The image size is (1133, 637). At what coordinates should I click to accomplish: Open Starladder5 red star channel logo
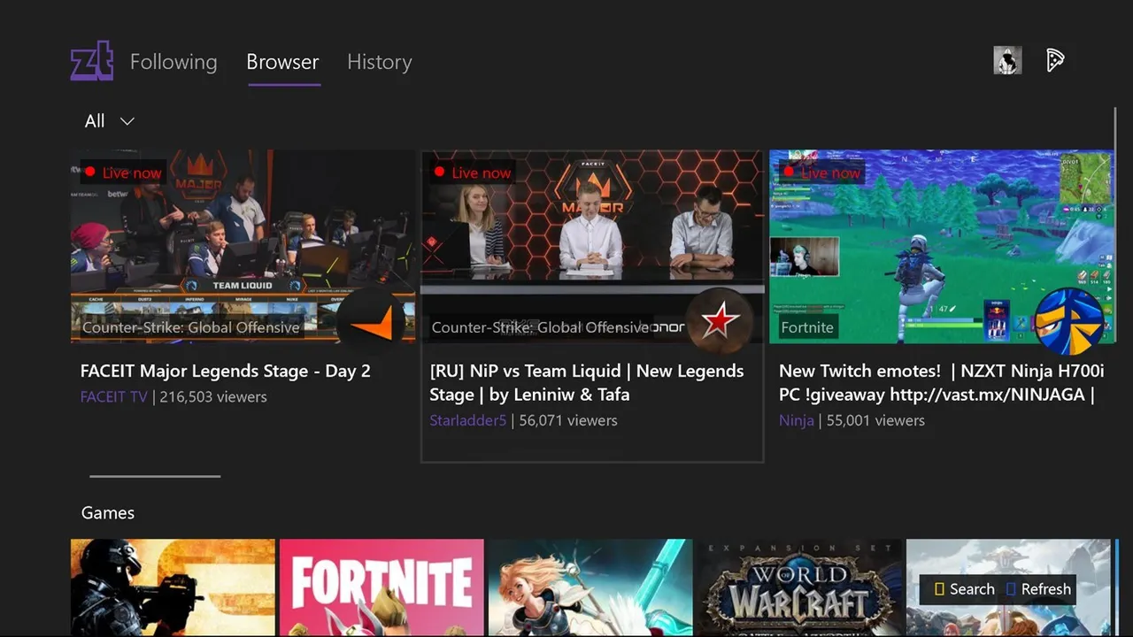coord(719,321)
